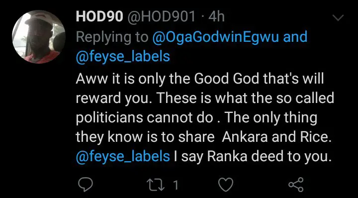The image size is (358, 198).
Task: Open the @HOD901 handle
Action: coord(161,17)
